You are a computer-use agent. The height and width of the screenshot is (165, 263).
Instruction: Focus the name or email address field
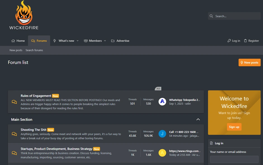pos(234,159)
